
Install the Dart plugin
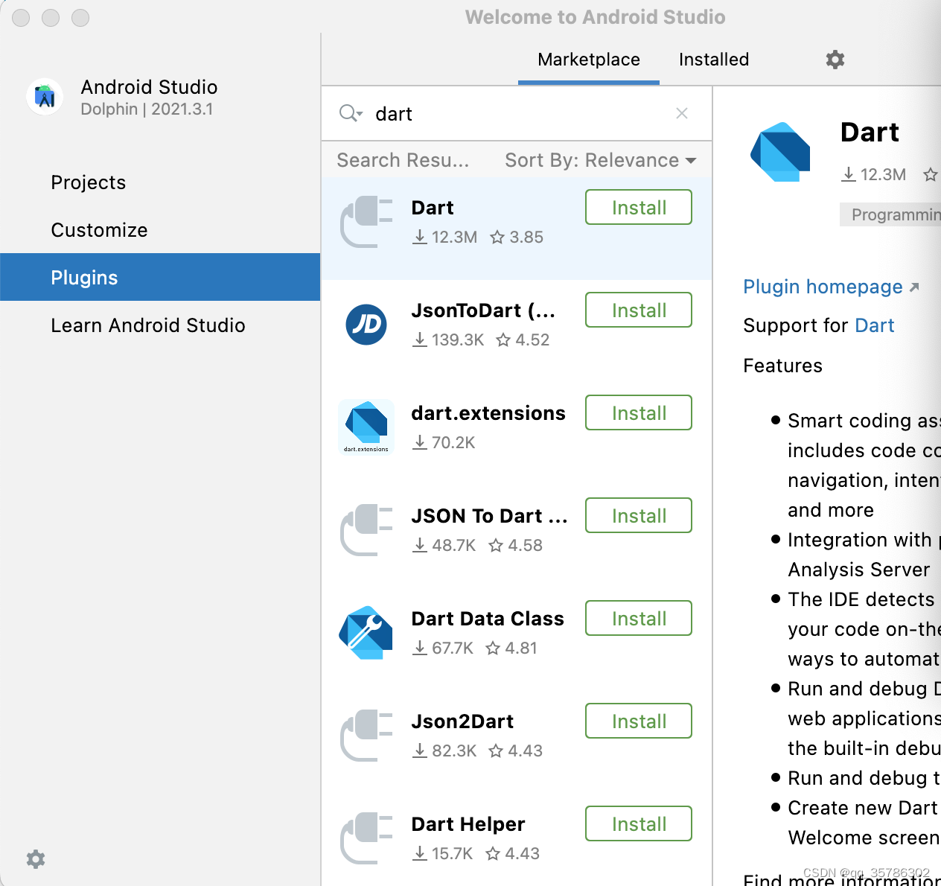pos(638,207)
